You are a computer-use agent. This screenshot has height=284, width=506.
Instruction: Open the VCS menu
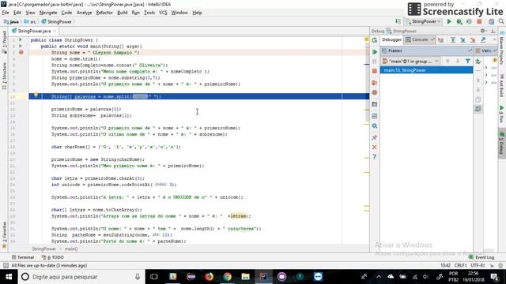click(x=163, y=13)
